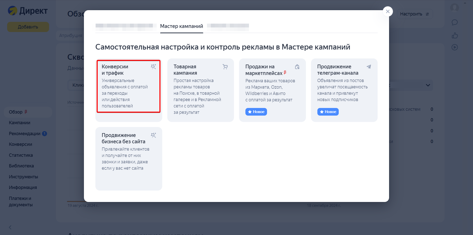This screenshot has width=473, height=235.
Task: Click the '19 августа 2024 г.' date label
Action: point(83,205)
